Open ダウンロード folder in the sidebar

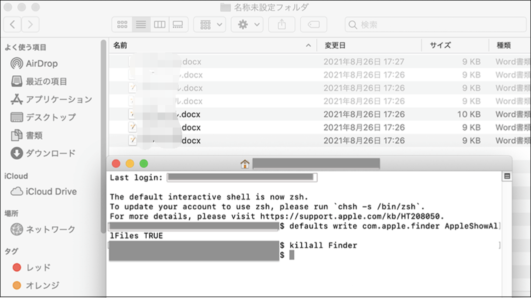pyautogui.click(x=50, y=153)
